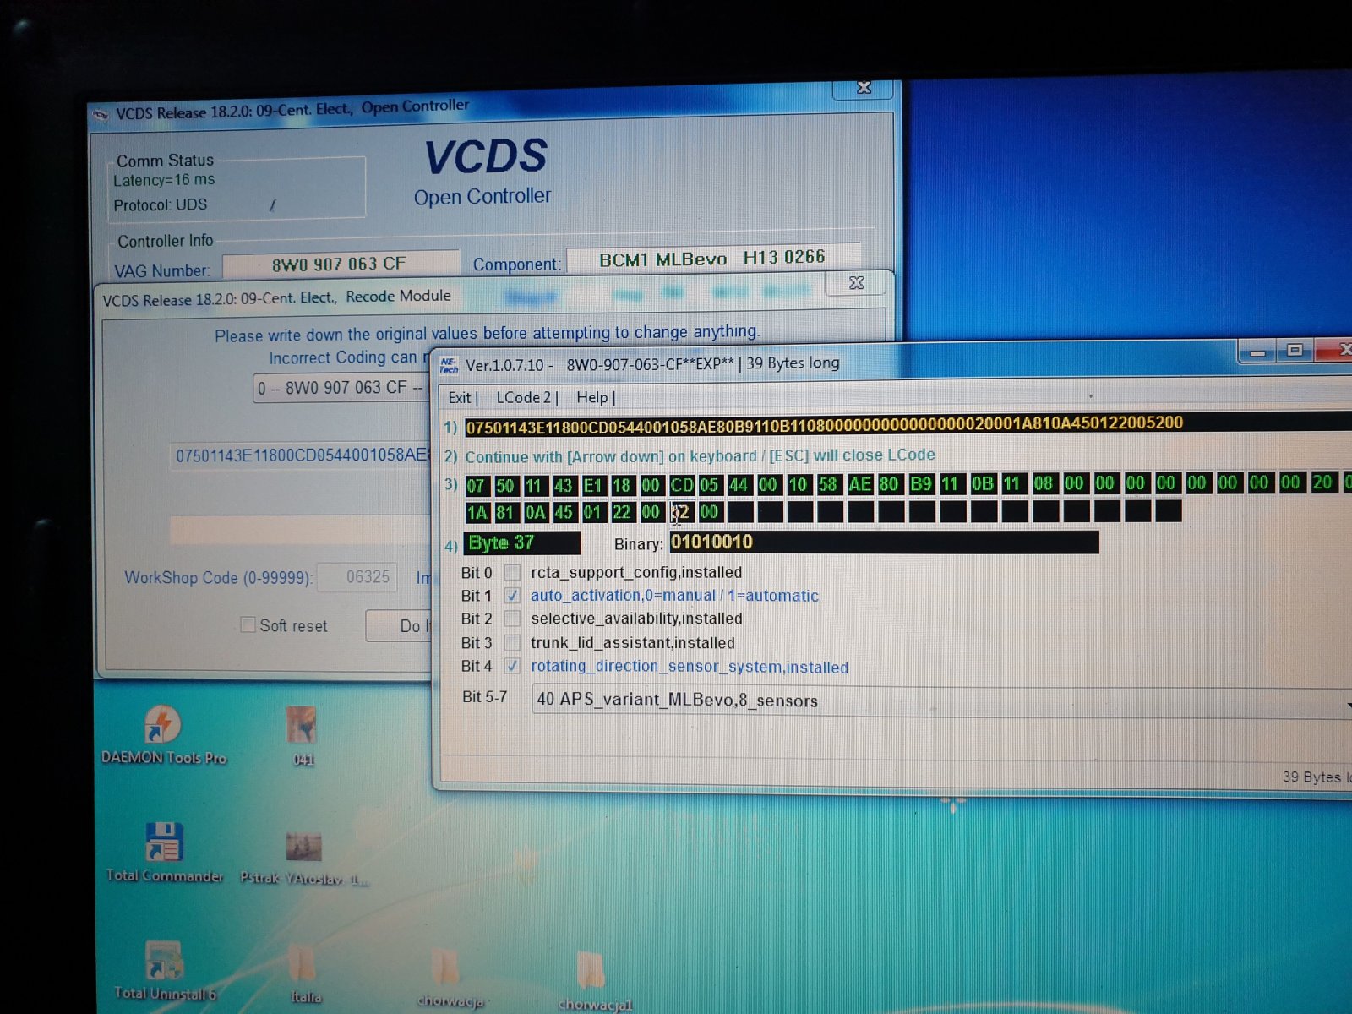This screenshot has height=1014, width=1352.
Task: Click the 39 Bytes status bar text
Action: point(1317,777)
